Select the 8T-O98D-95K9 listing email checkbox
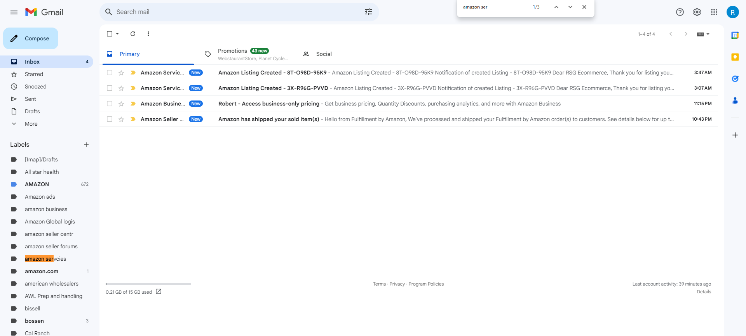Viewport: 746px width, 336px height. [110, 73]
